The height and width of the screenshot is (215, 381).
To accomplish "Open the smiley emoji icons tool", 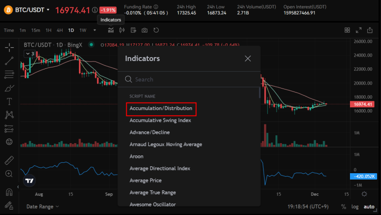I will pos(9,142).
